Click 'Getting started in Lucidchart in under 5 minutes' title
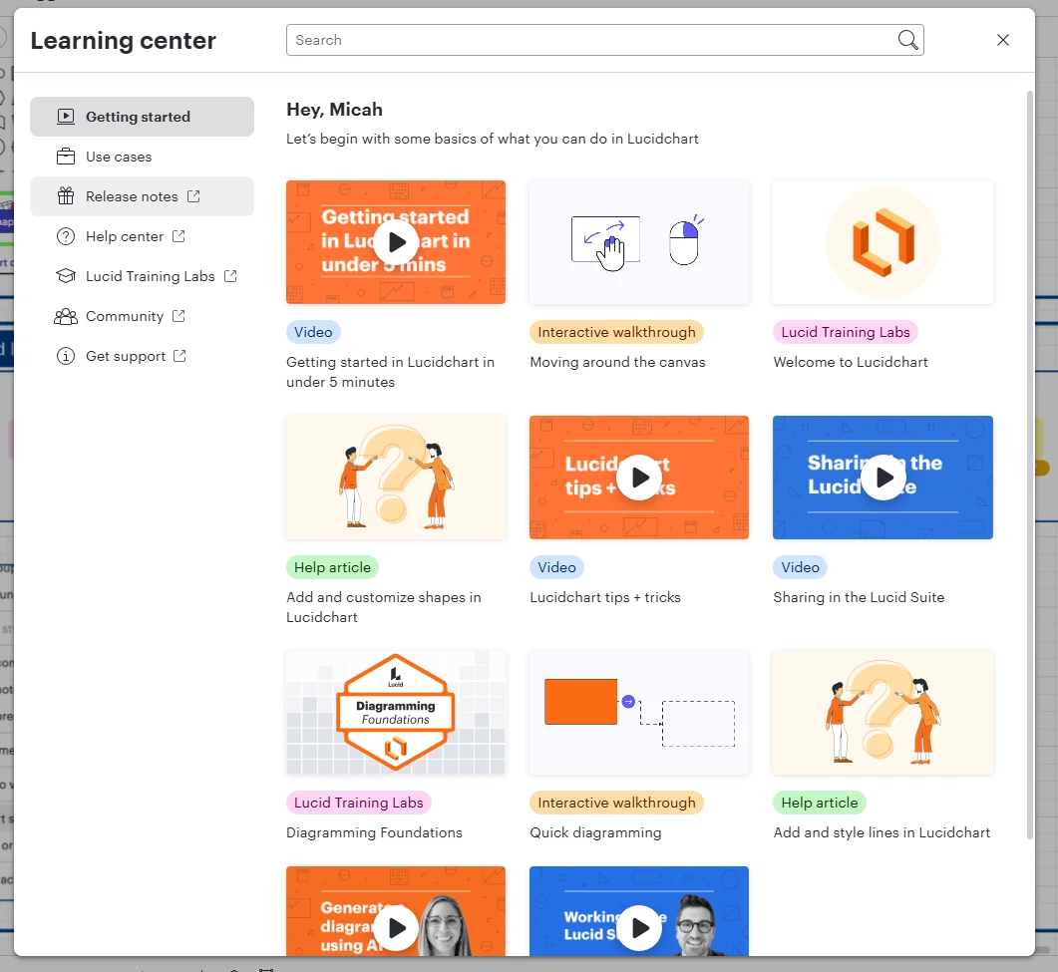Viewport: 1058px width, 972px height. [390, 372]
